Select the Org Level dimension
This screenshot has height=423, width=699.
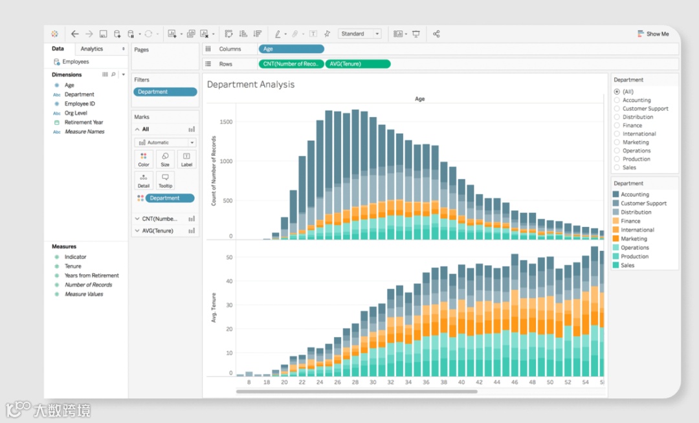point(76,113)
